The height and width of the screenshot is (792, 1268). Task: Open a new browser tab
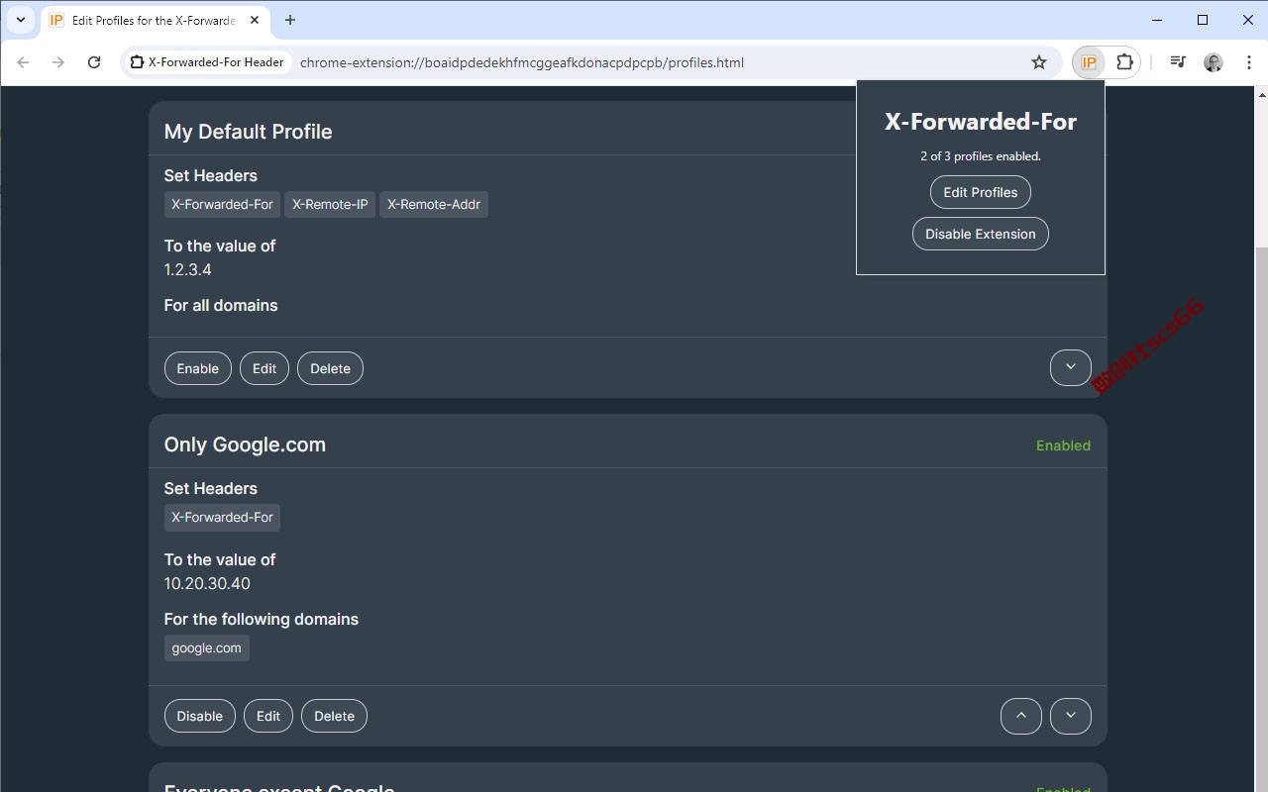coord(290,20)
